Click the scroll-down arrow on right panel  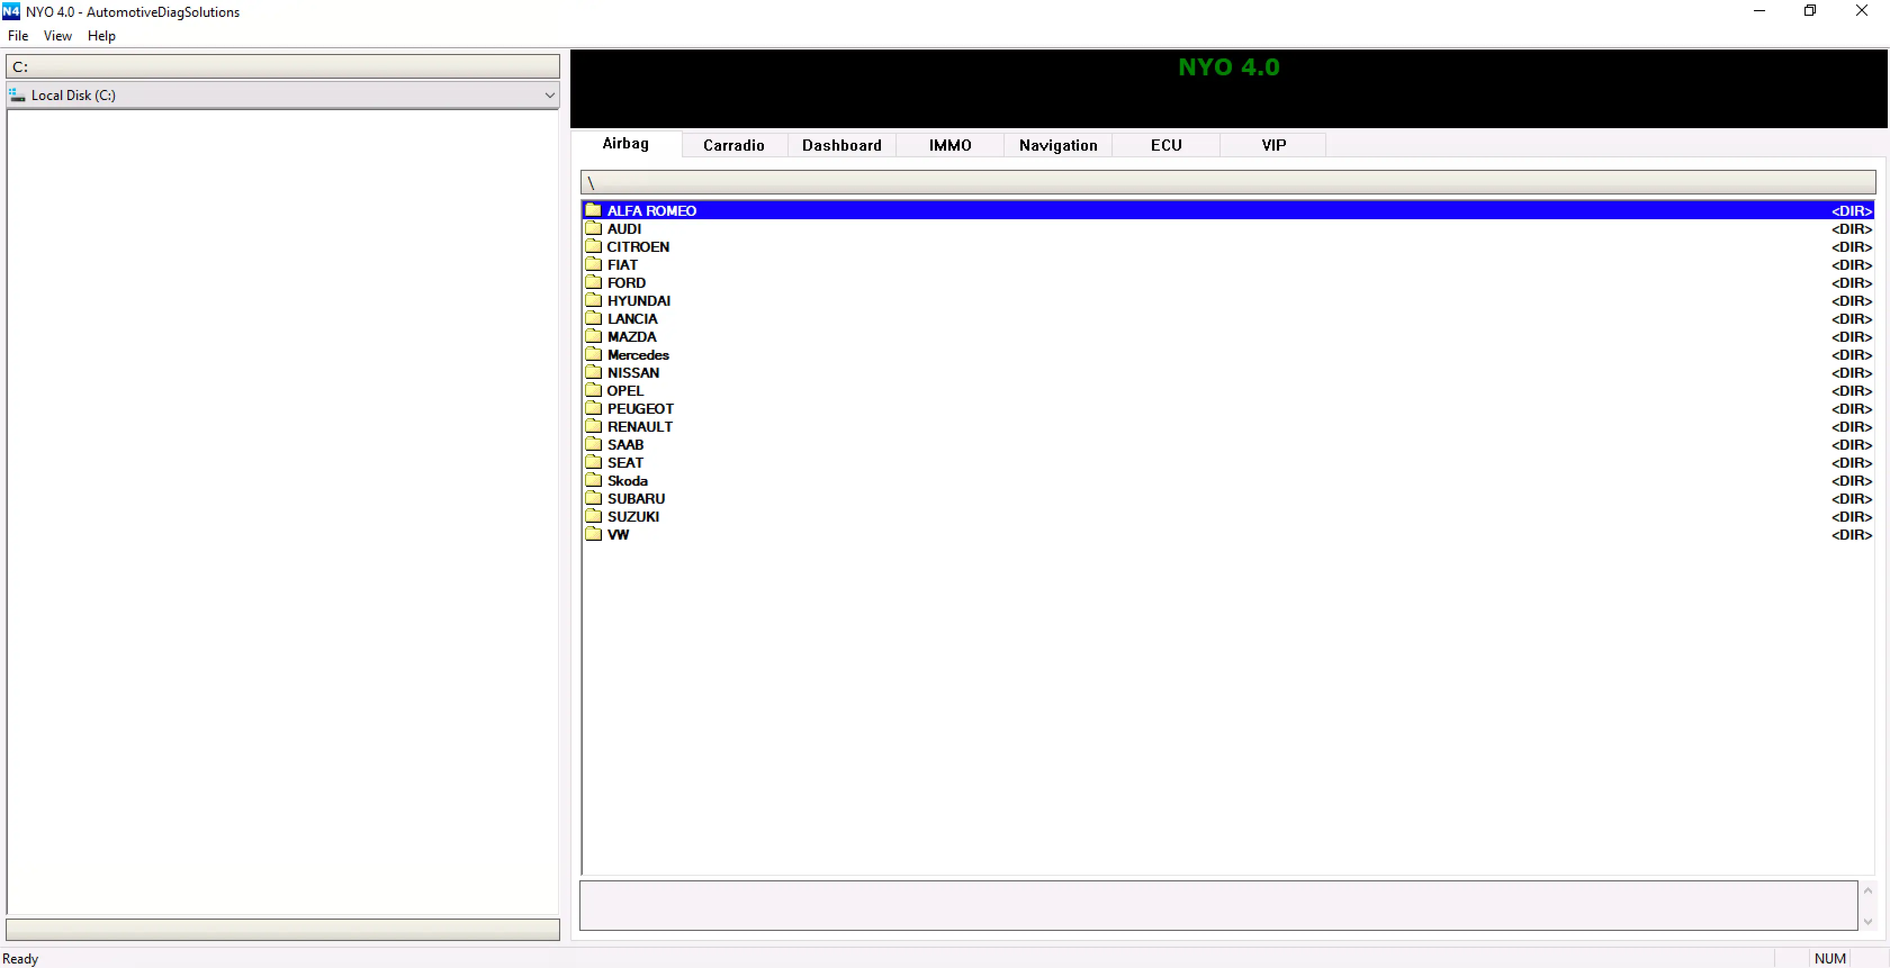pos(1867,923)
